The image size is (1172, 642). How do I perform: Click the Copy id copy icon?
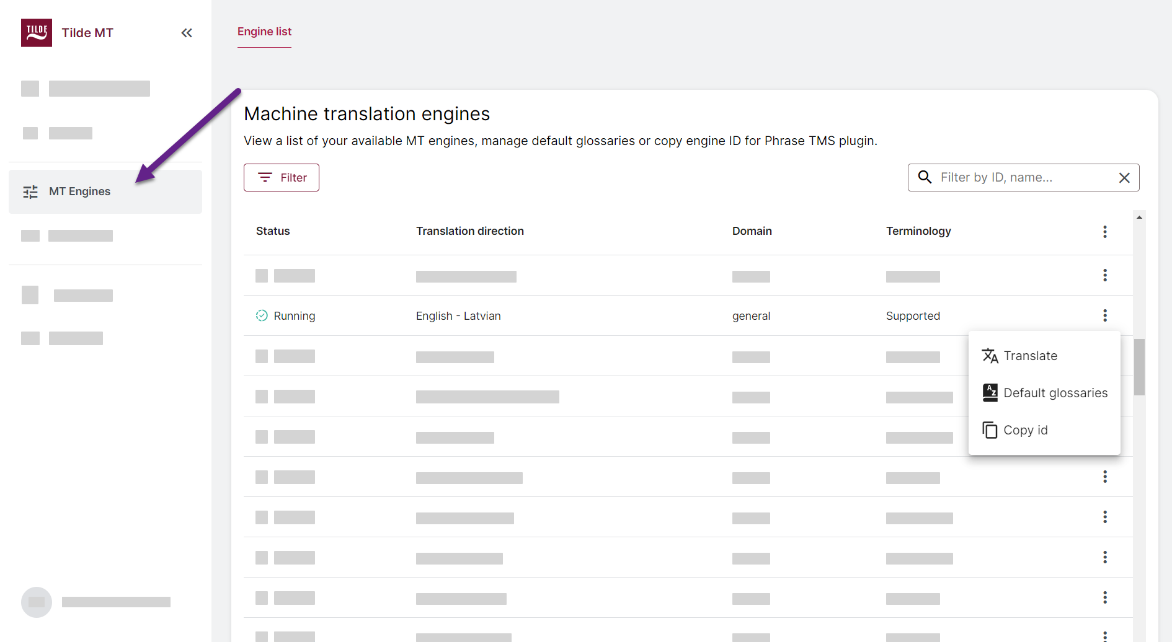990,430
